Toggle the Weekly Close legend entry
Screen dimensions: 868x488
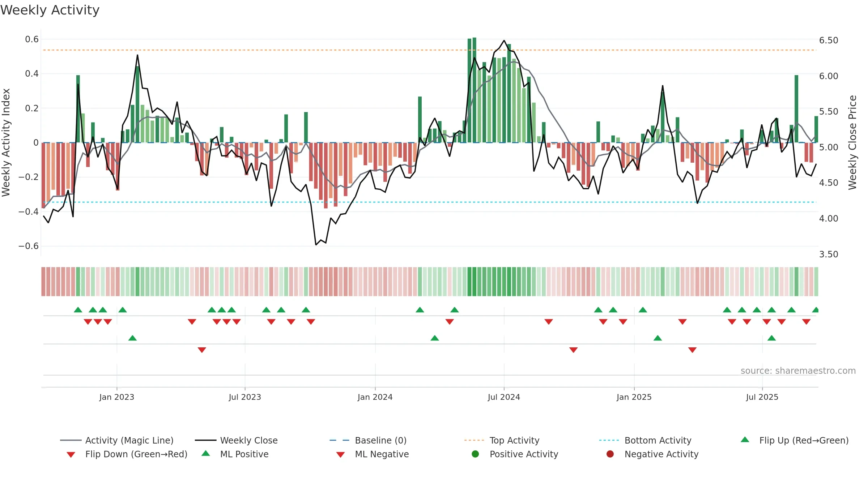click(236, 440)
